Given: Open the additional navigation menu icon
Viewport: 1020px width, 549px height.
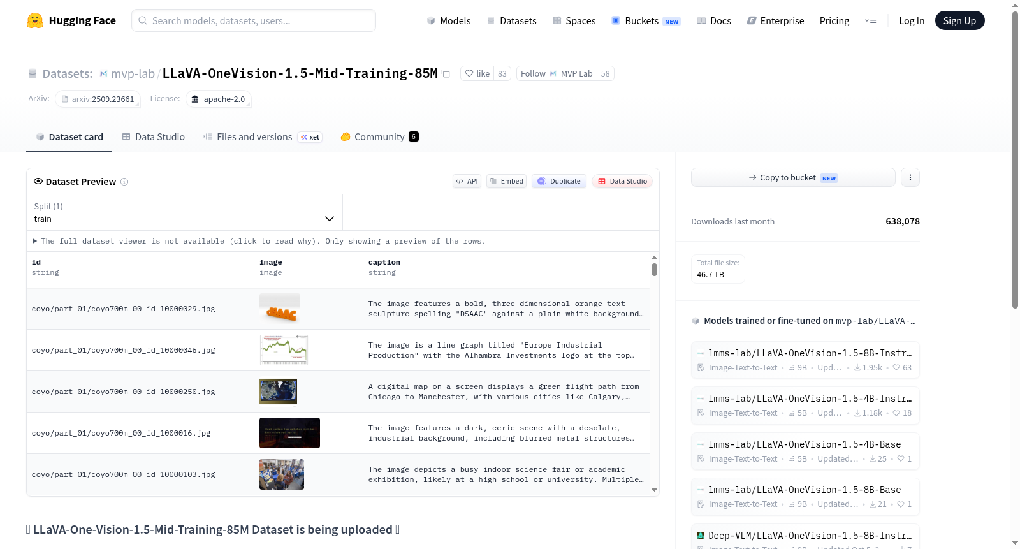Looking at the screenshot, I should tap(870, 20).
